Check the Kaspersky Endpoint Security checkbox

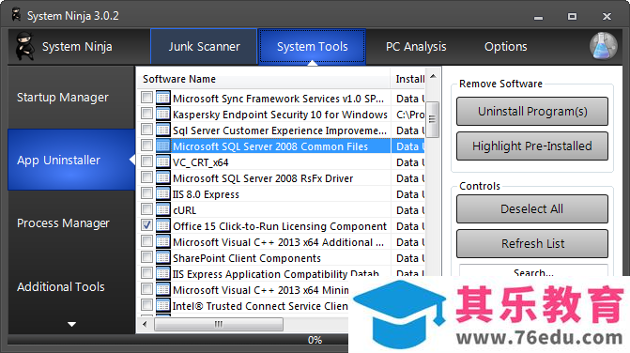coord(146,114)
